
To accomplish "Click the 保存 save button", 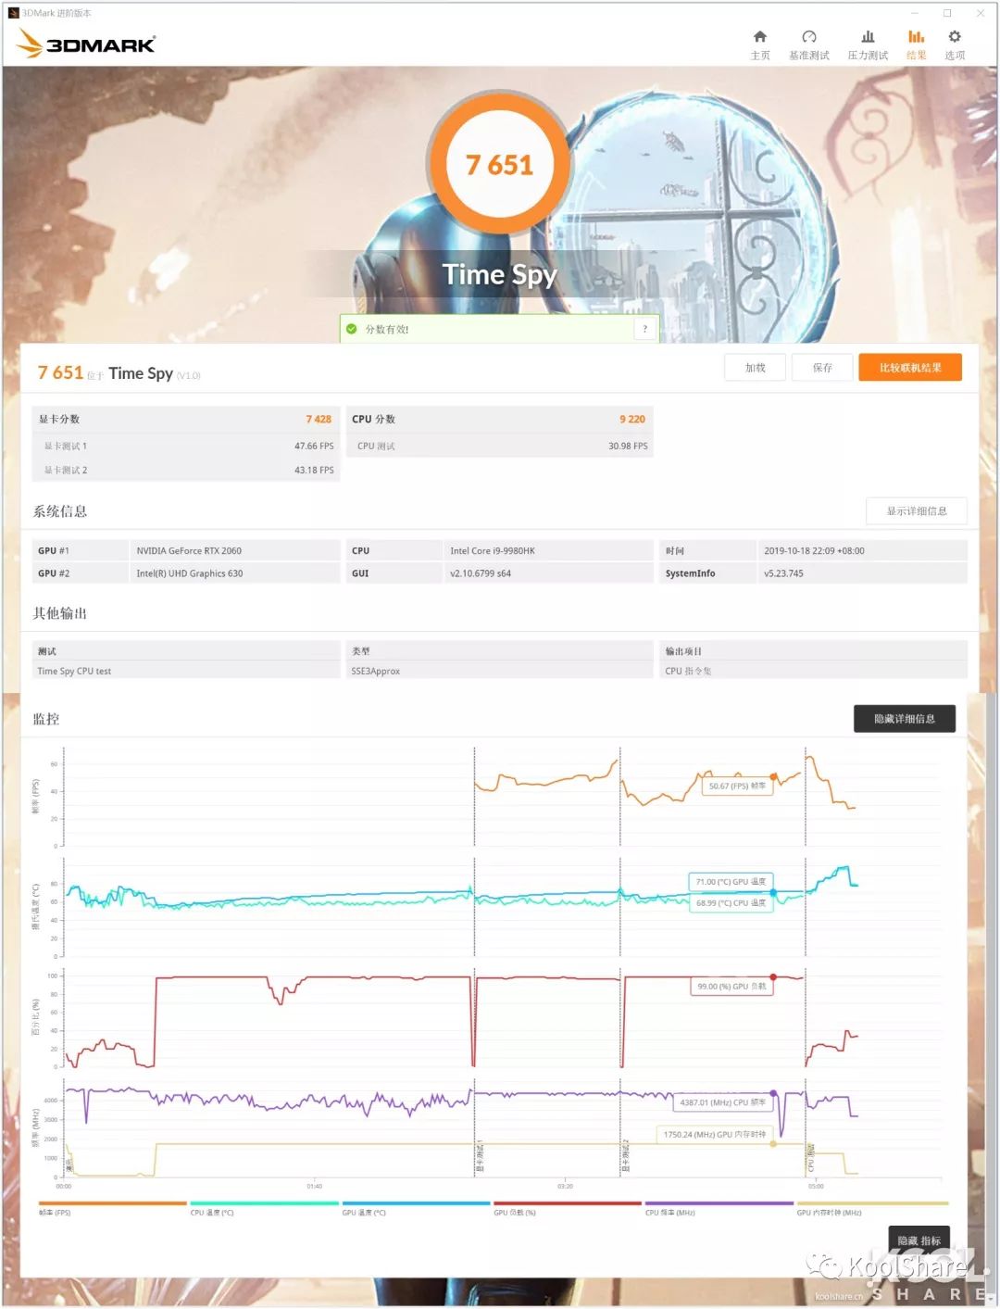I will point(822,368).
